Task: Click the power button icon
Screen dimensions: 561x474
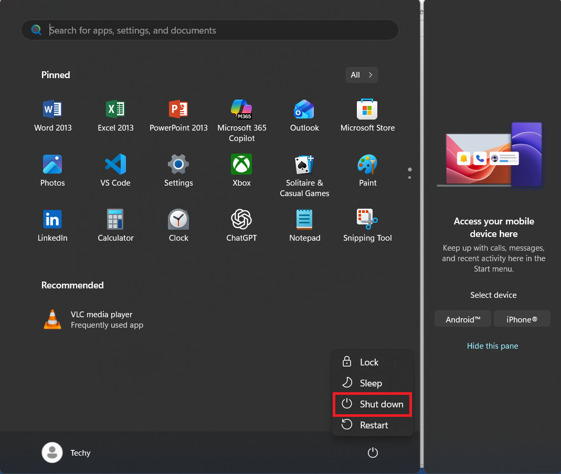Action: (x=373, y=453)
